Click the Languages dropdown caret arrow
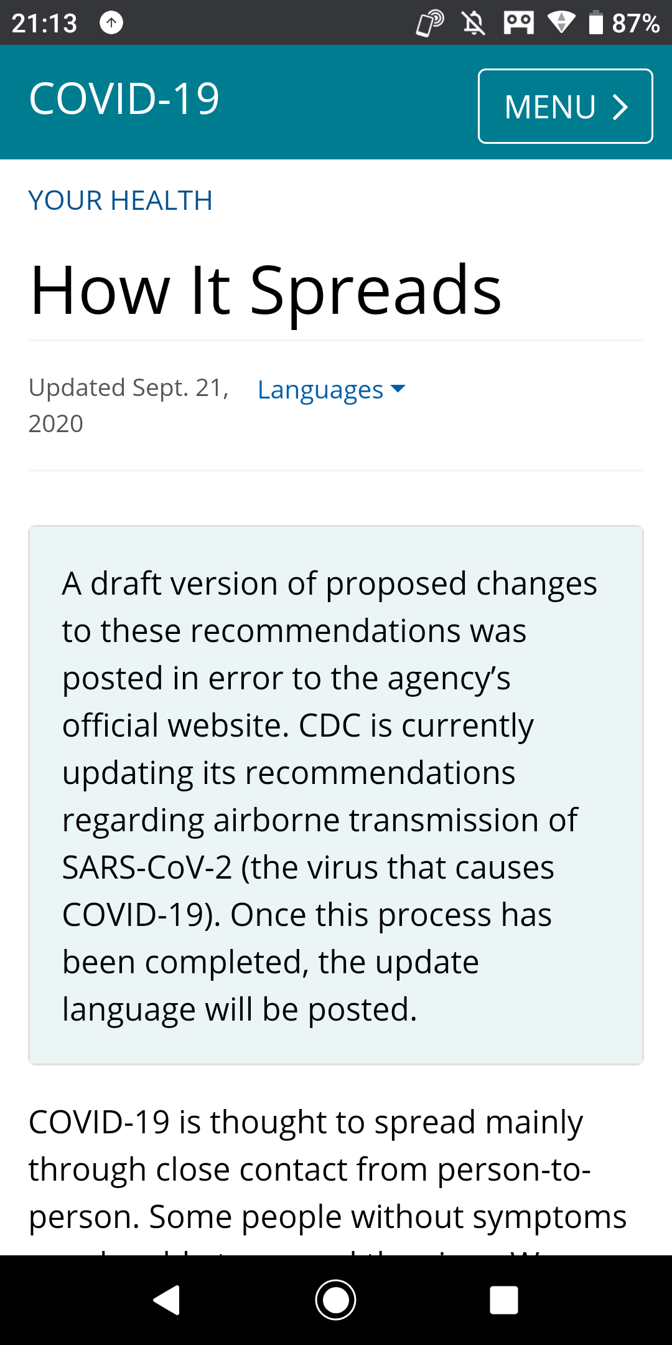672x1345 pixels. (x=398, y=389)
